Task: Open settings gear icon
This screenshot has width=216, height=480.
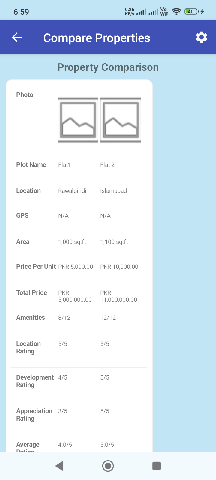Action: pos(201,37)
